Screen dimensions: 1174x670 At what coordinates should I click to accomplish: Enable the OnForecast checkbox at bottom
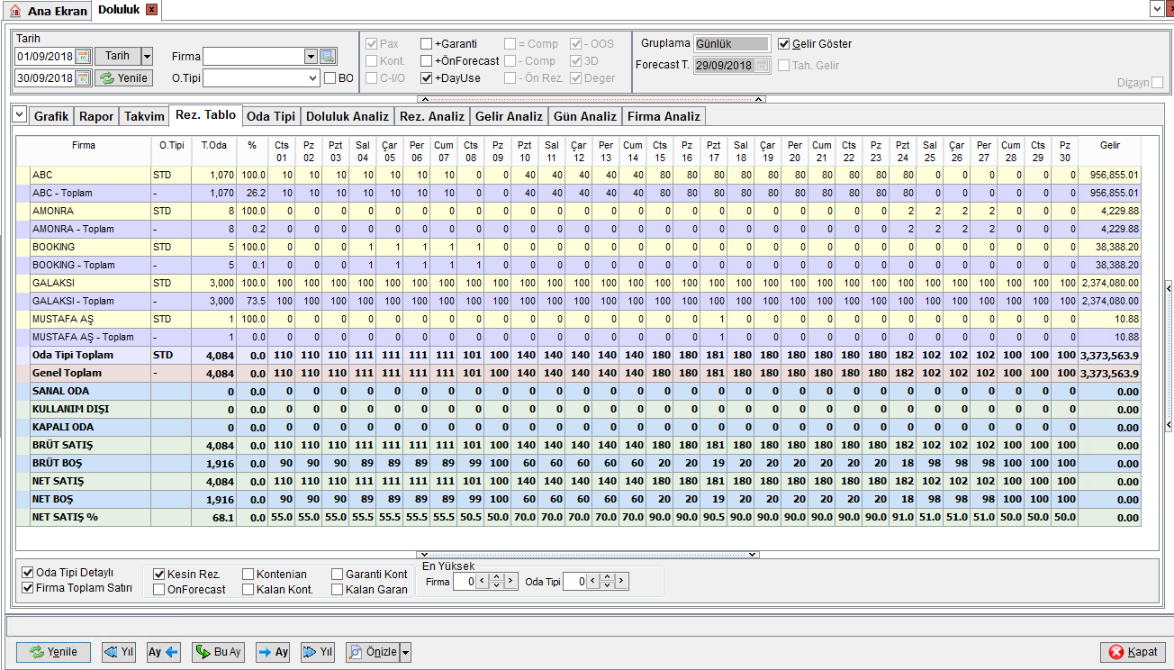[x=158, y=590]
